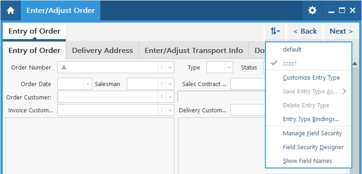This screenshot has height=174, width=362.
Task: Expand the Save Entry Type As submenu arrow
Action: 345,92
